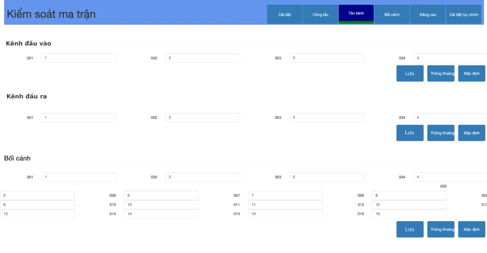
Task: Switch to the Công tắc tab
Action: coord(320,14)
